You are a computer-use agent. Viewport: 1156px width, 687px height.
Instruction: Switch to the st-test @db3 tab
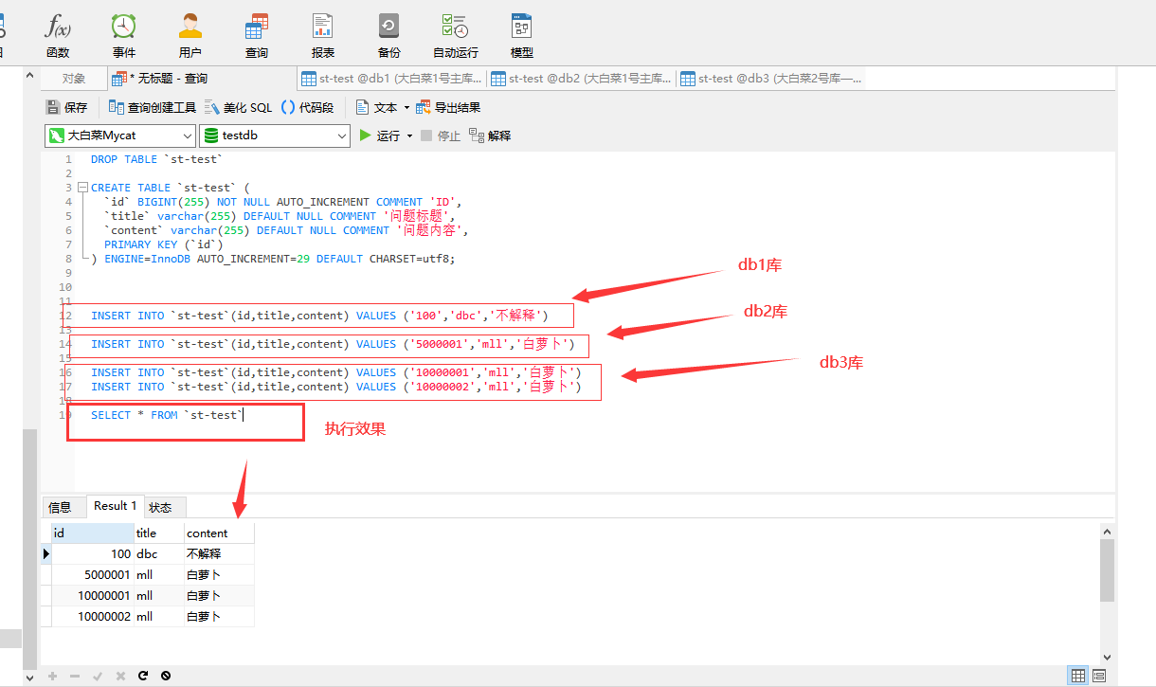770,79
